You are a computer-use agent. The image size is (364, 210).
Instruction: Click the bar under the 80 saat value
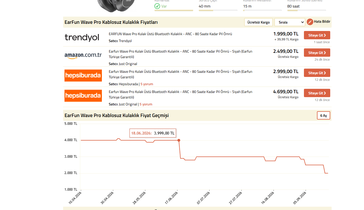(x=307, y=11)
